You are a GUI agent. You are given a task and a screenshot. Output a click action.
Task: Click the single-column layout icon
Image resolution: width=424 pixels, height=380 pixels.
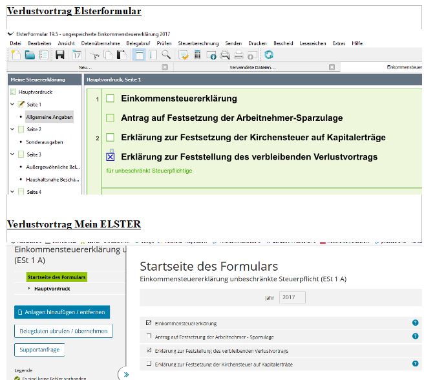[153, 55]
